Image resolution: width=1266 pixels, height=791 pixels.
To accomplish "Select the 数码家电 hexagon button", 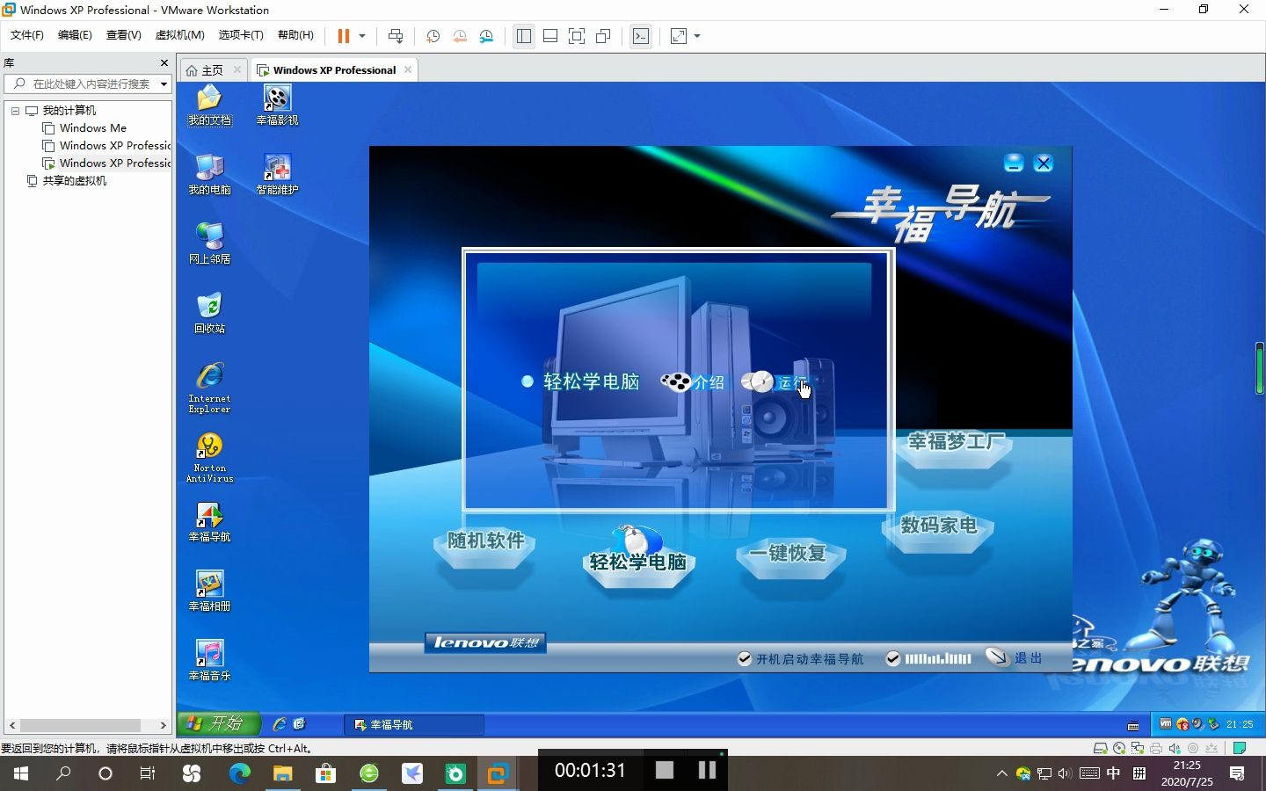I will pos(938,530).
